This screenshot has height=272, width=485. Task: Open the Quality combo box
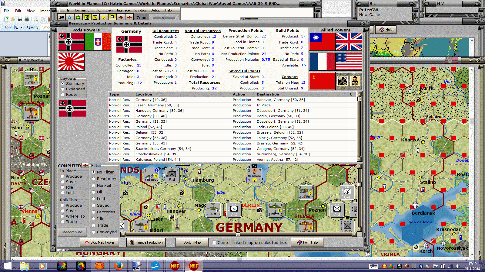pos(46,27)
